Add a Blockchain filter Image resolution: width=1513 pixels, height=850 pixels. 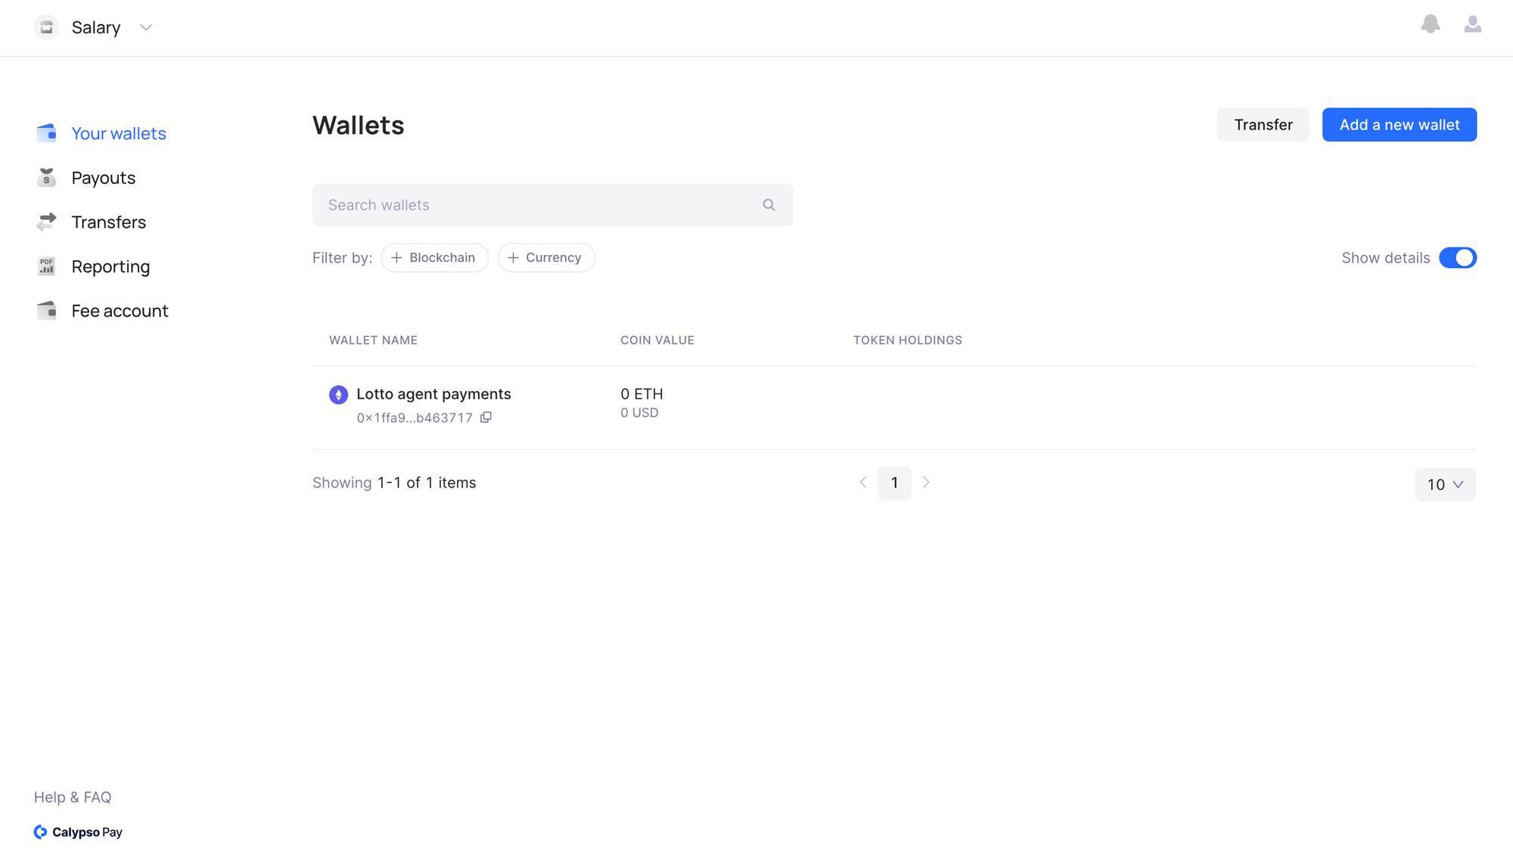(434, 258)
